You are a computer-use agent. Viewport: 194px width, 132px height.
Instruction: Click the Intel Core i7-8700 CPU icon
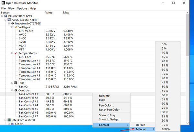tap(9, 120)
